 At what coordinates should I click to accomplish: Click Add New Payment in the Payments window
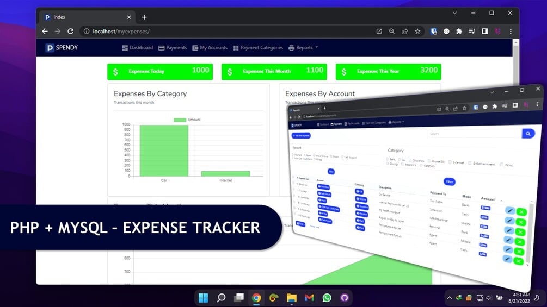click(301, 135)
